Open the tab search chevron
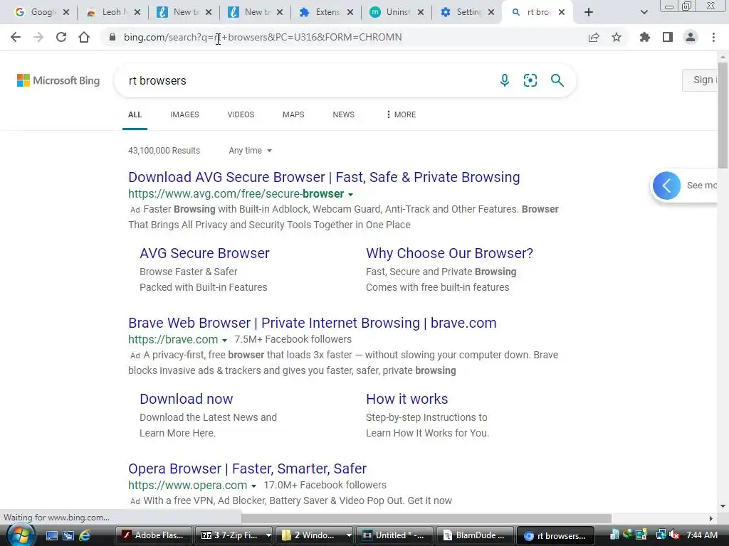Viewport: 729px width, 546px height. 644,12
